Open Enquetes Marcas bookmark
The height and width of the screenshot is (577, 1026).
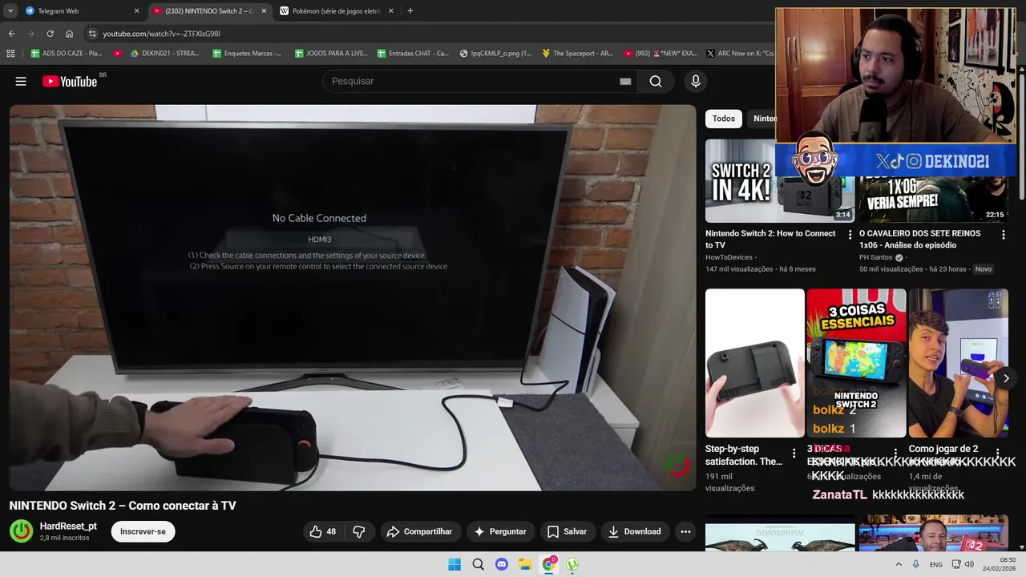tap(247, 54)
